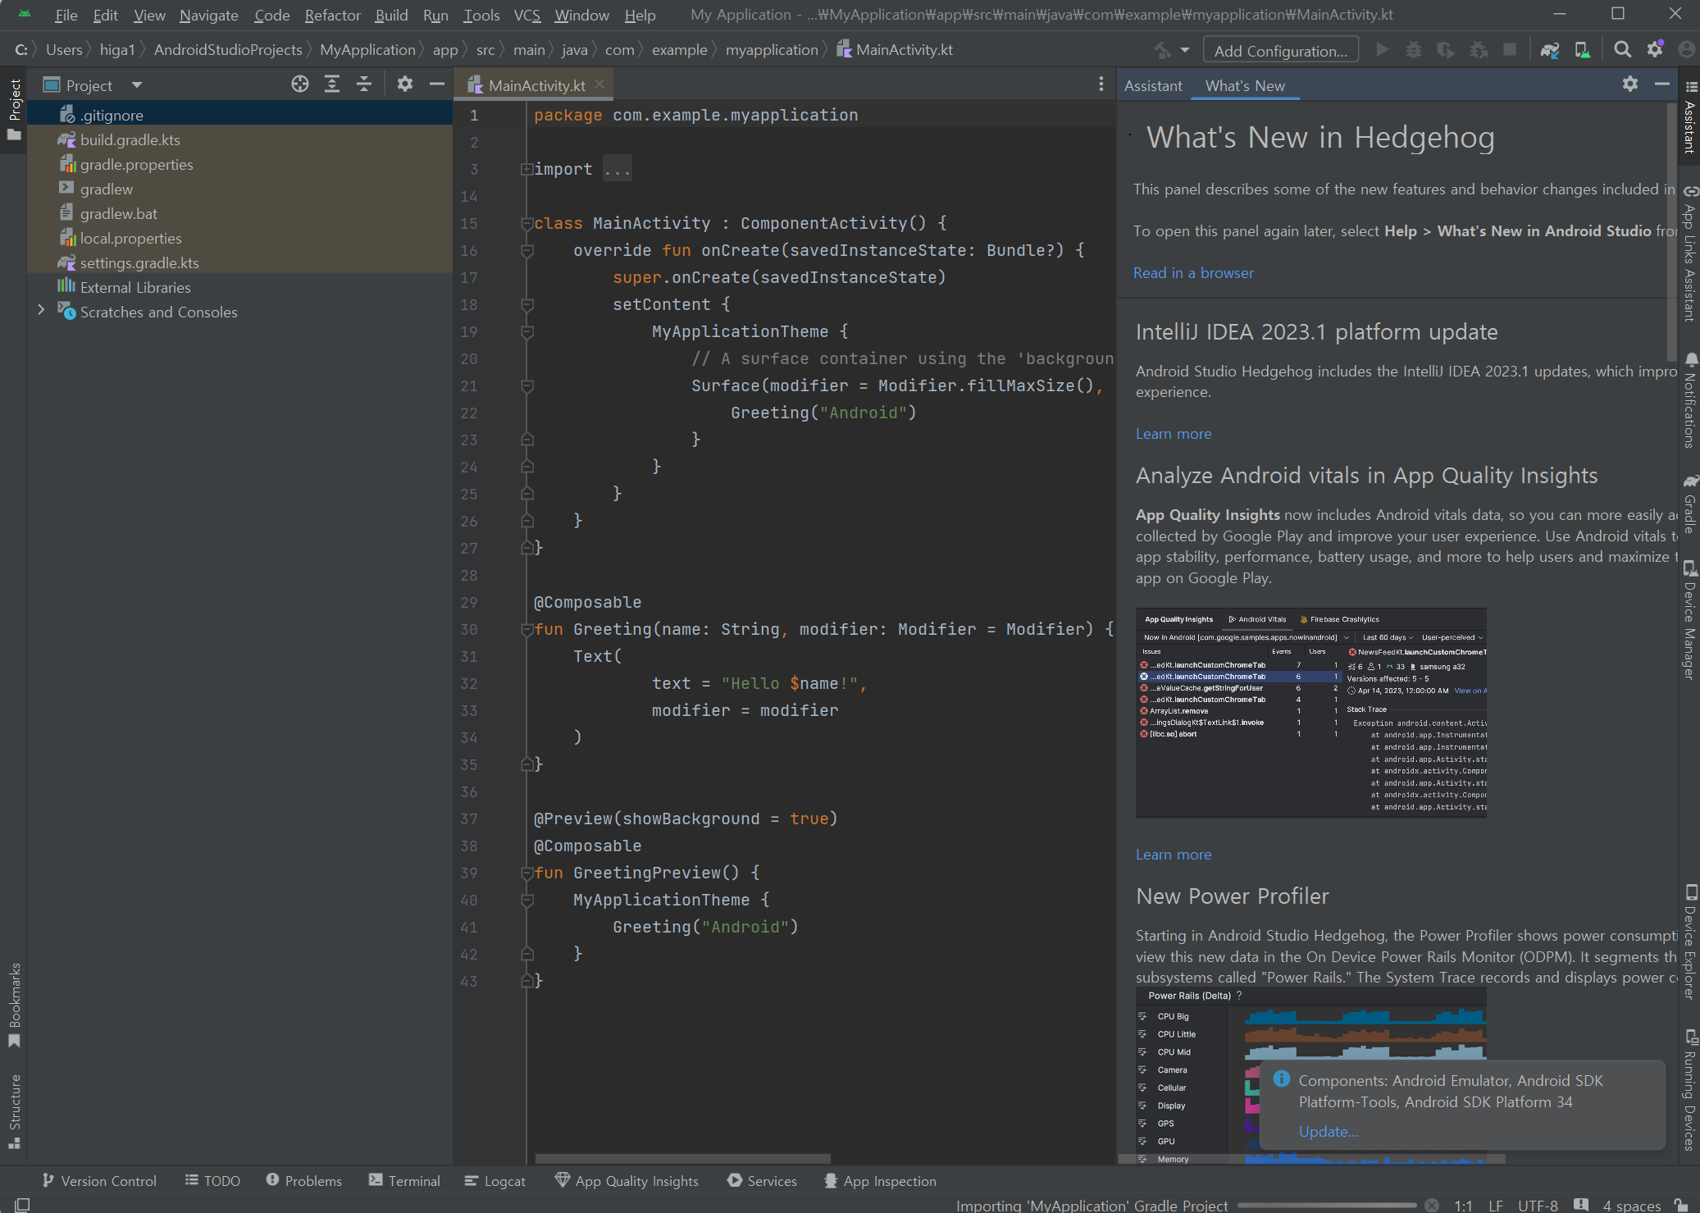The height and width of the screenshot is (1213, 1700).
Task: Open App Quality Insights tool window
Action: pos(627,1181)
